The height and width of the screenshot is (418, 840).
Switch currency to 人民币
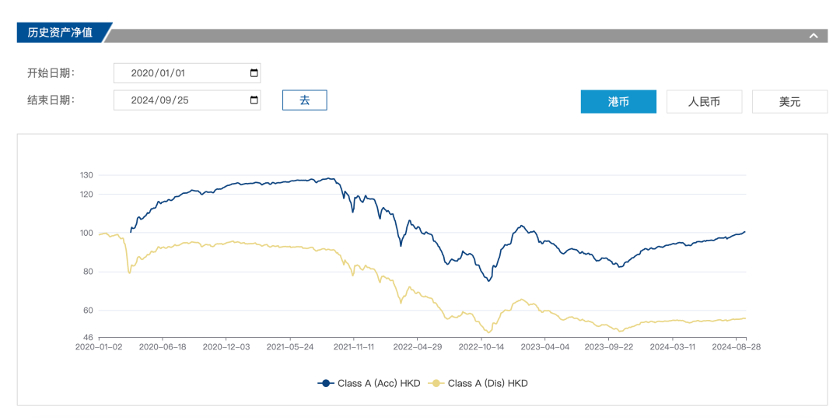[x=704, y=102]
